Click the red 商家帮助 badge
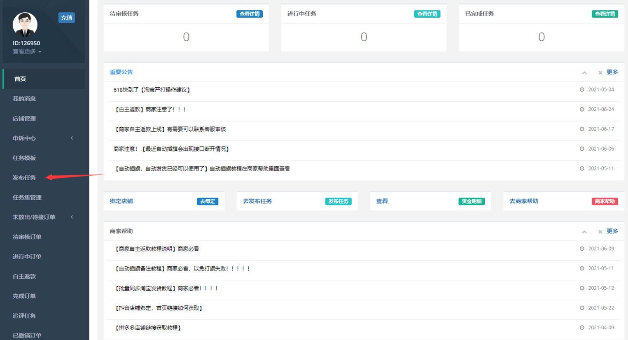628x340 pixels. 605,201
